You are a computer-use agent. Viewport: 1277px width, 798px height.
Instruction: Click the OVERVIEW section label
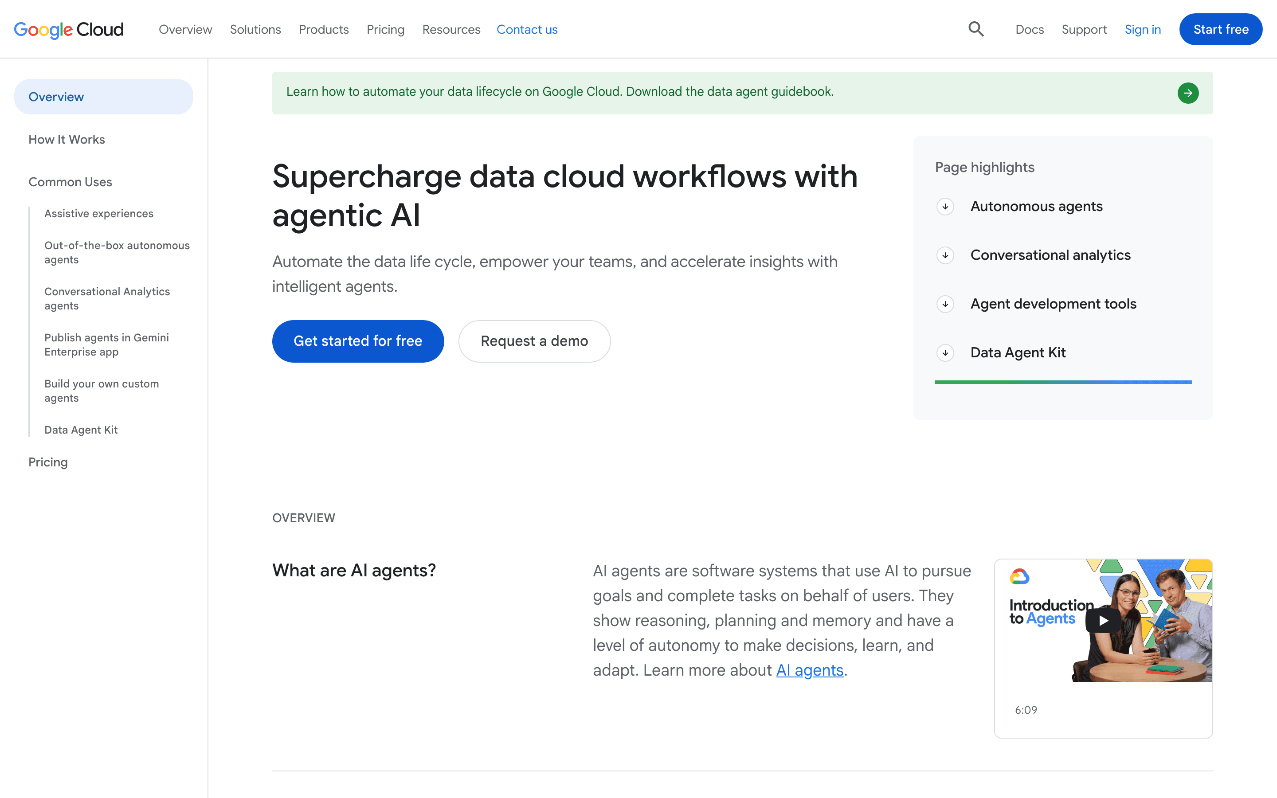pos(303,518)
